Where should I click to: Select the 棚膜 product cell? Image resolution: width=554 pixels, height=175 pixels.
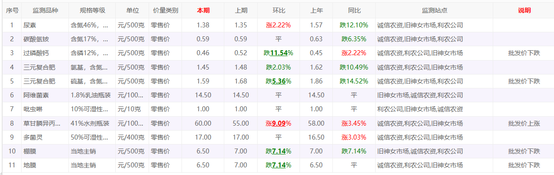tap(30, 151)
